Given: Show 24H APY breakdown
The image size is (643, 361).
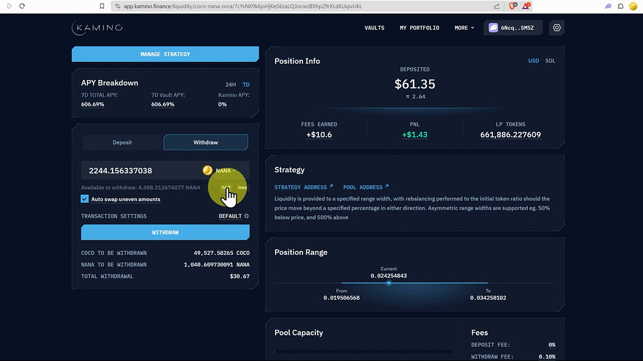Looking at the screenshot, I should point(230,84).
